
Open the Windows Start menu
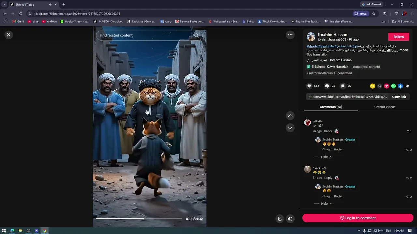pyautogui.click(x=4, y=231)
